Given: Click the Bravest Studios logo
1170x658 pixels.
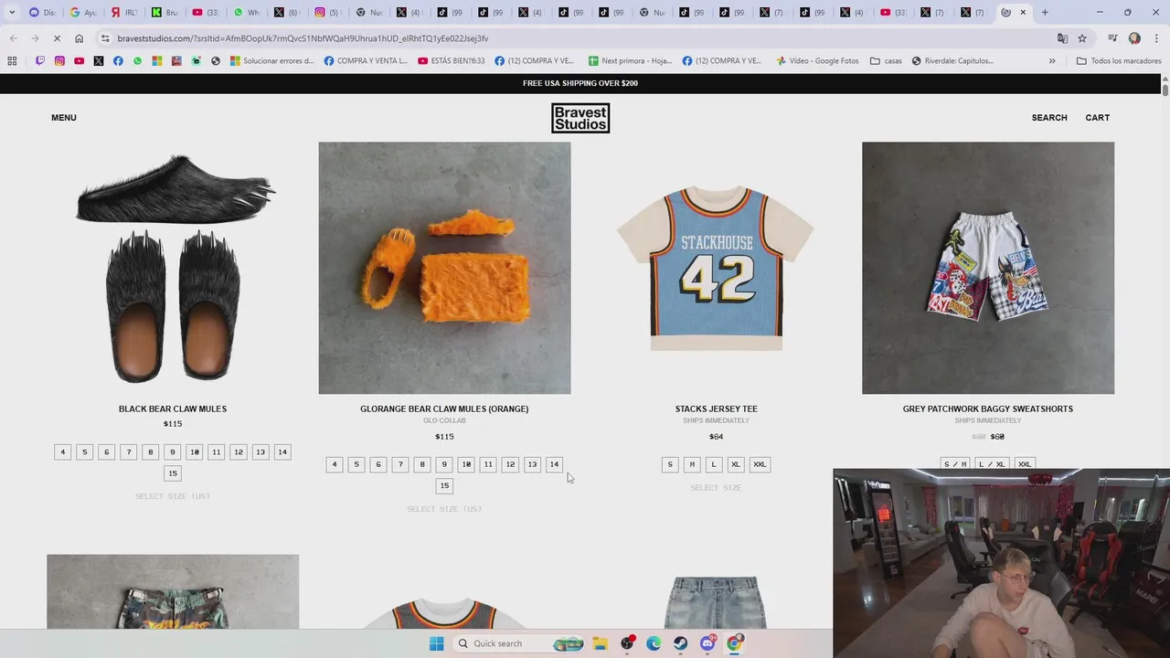Looking at the screenshot, I should (x=580, y=118).
